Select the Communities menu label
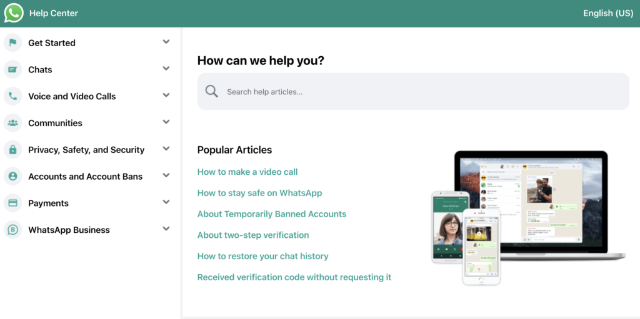 pos(55,123)
